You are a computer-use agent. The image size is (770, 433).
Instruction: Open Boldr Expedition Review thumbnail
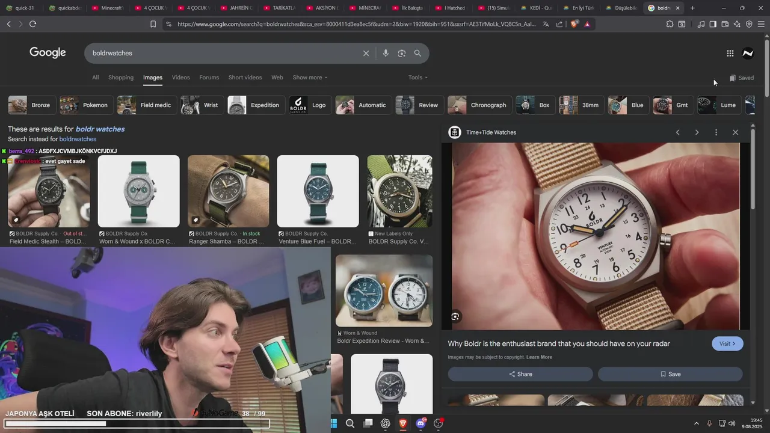coord(384,290)
